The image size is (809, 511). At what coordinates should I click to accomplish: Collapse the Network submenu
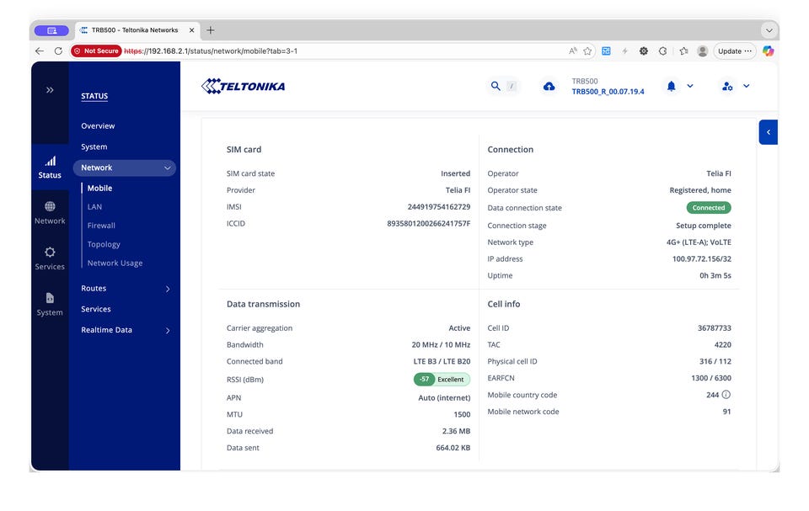[167, 168]
